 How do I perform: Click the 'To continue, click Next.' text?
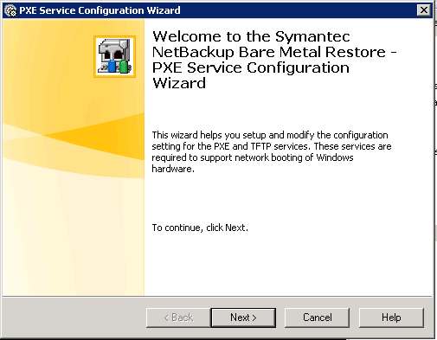click(x=200, y=228)
